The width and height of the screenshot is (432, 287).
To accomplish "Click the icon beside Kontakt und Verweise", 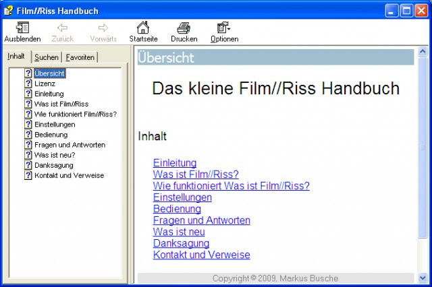I will pos(28,175).
